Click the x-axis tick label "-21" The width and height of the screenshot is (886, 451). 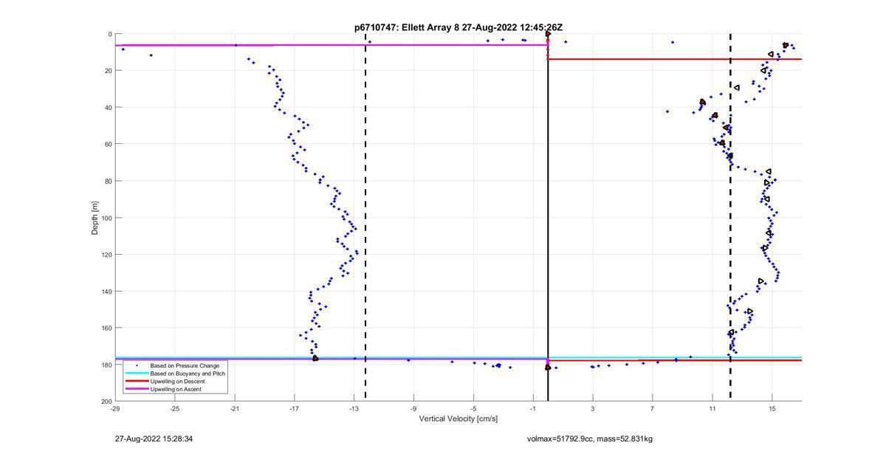tap(235, 408)
